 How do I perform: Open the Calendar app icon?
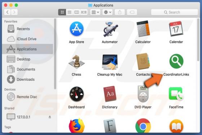[176, 29]
